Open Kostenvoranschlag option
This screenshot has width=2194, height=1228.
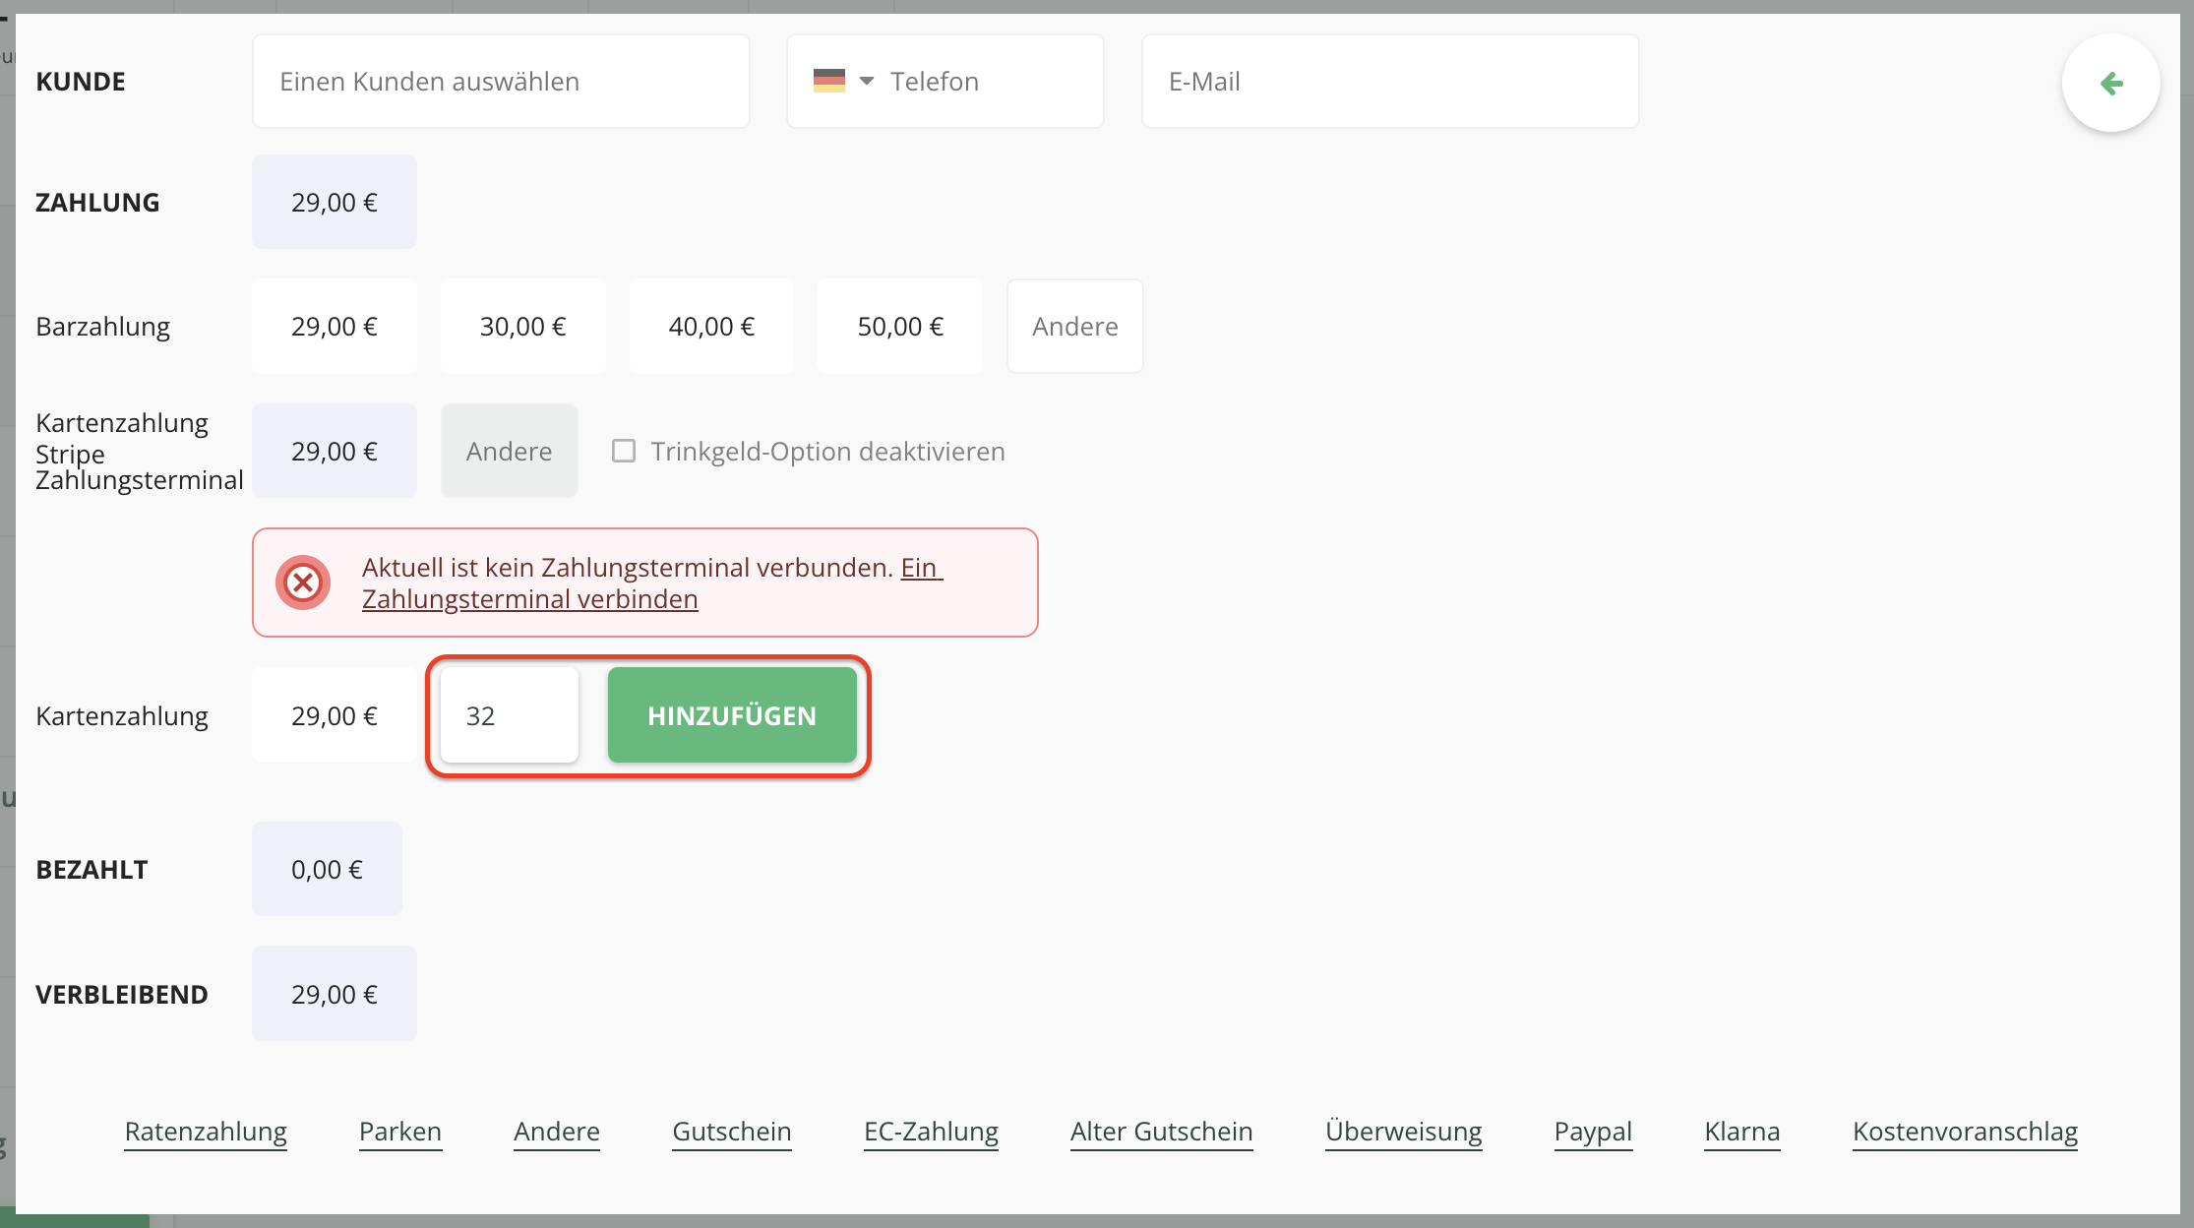tap(1965, 1132)
